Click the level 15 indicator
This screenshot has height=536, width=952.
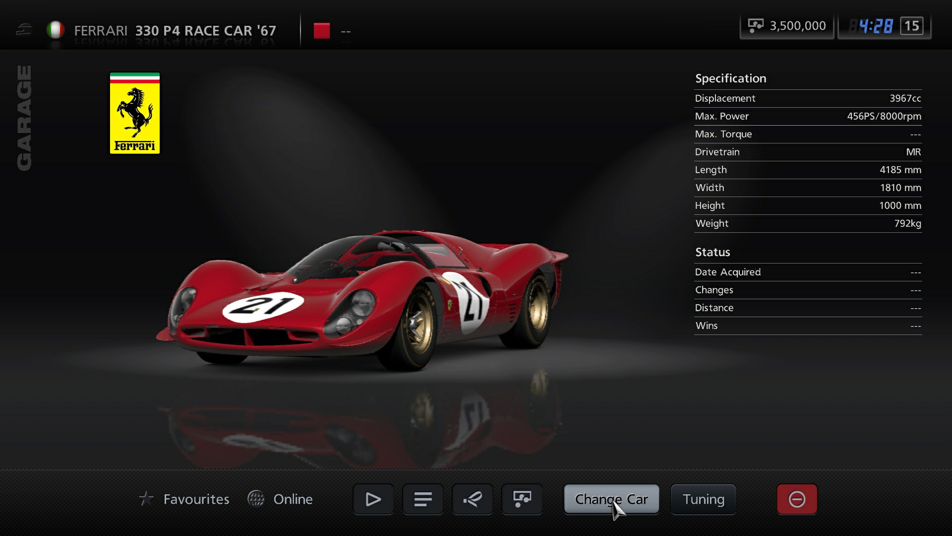pyautogui.click(x=911, y=26)
